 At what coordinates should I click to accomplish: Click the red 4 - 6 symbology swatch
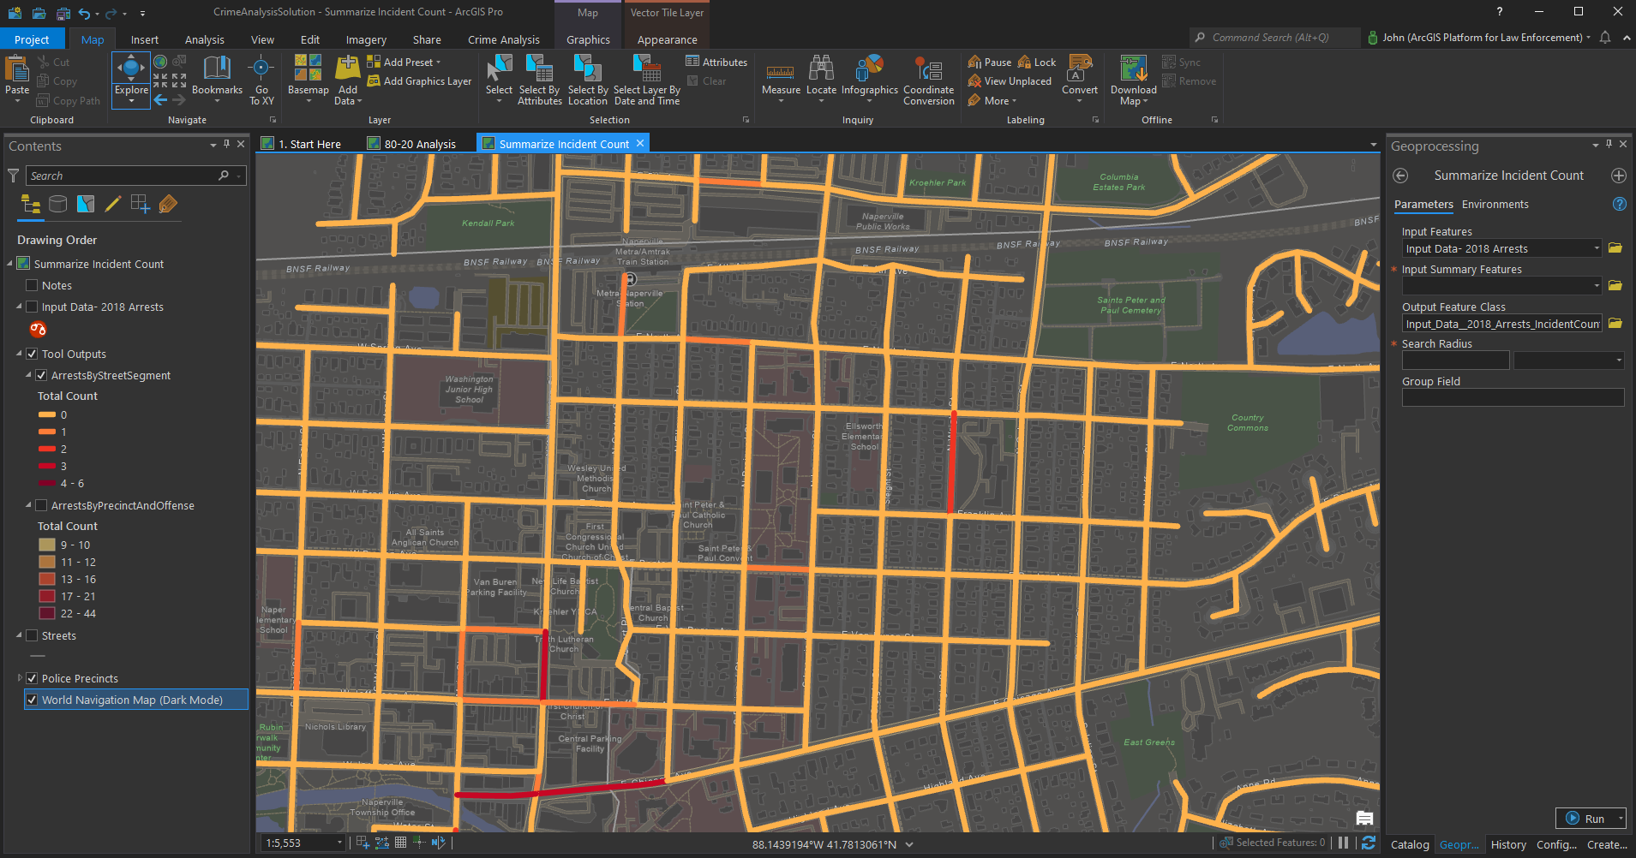48,483
